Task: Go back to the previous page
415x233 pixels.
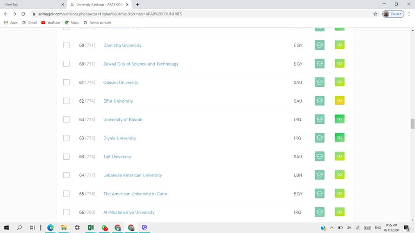Action: (6, 14)
